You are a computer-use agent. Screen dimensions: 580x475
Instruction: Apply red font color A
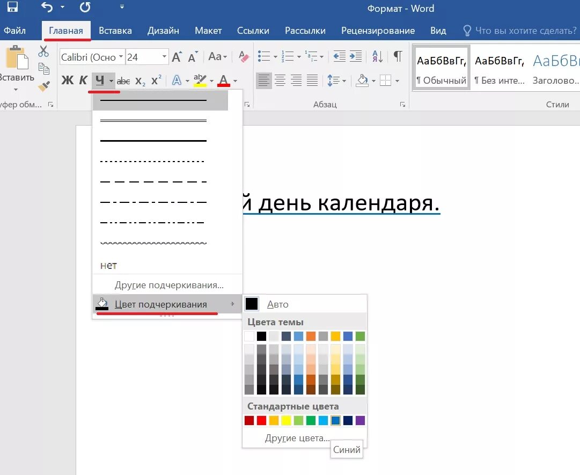[223, 81]
